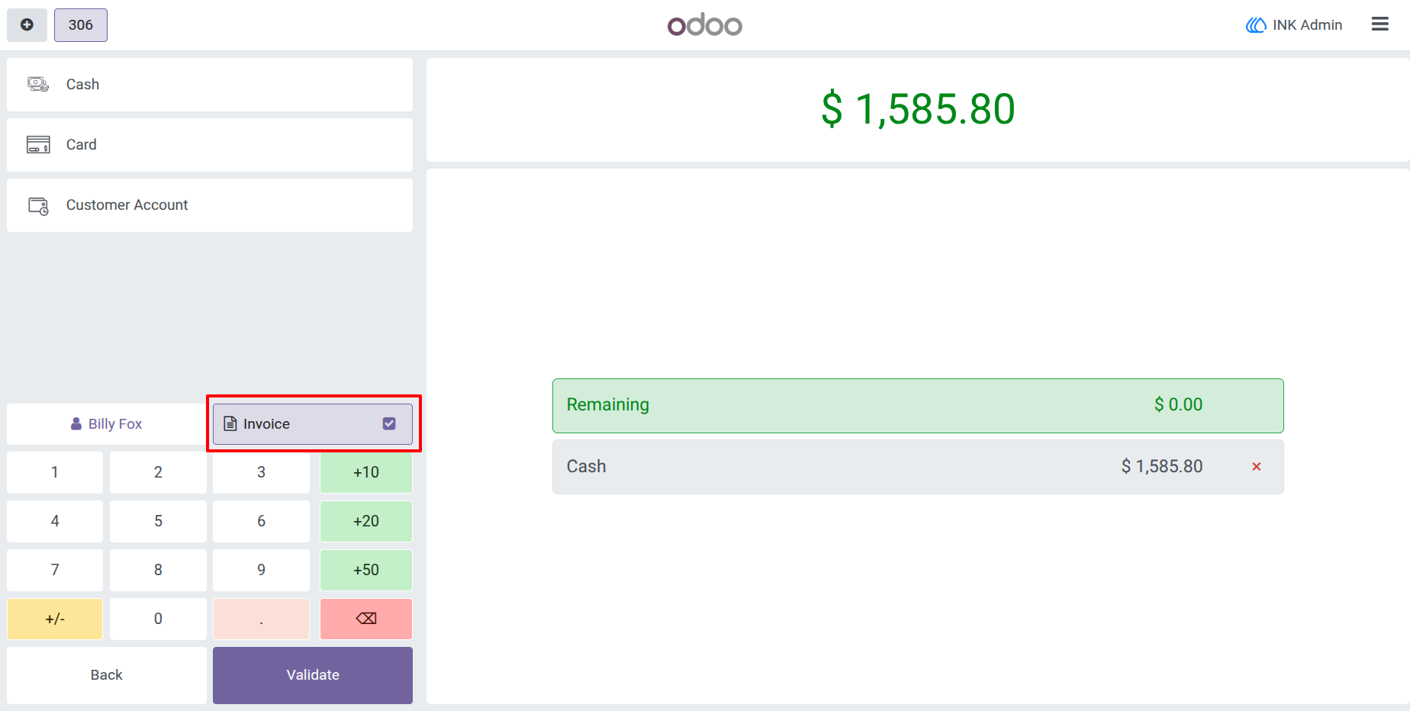
Task: Click the new order plus icon
Action: click(27, 25)
